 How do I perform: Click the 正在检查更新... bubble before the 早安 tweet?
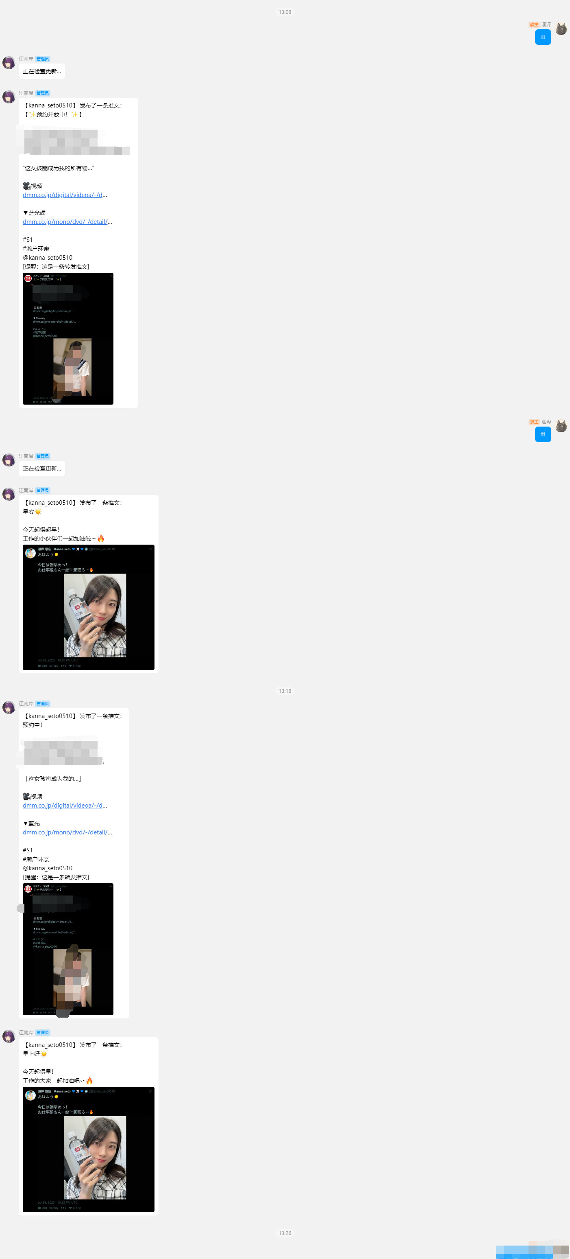click(x=42, y=469)
